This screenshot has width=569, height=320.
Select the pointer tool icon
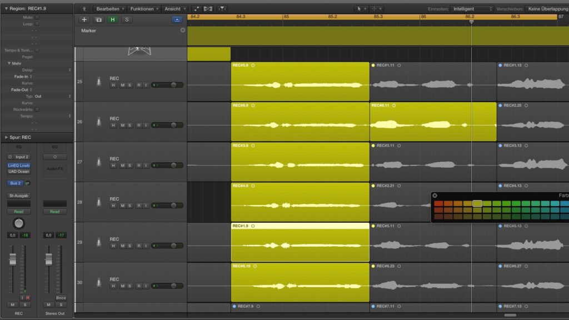[x=359, y=9]
